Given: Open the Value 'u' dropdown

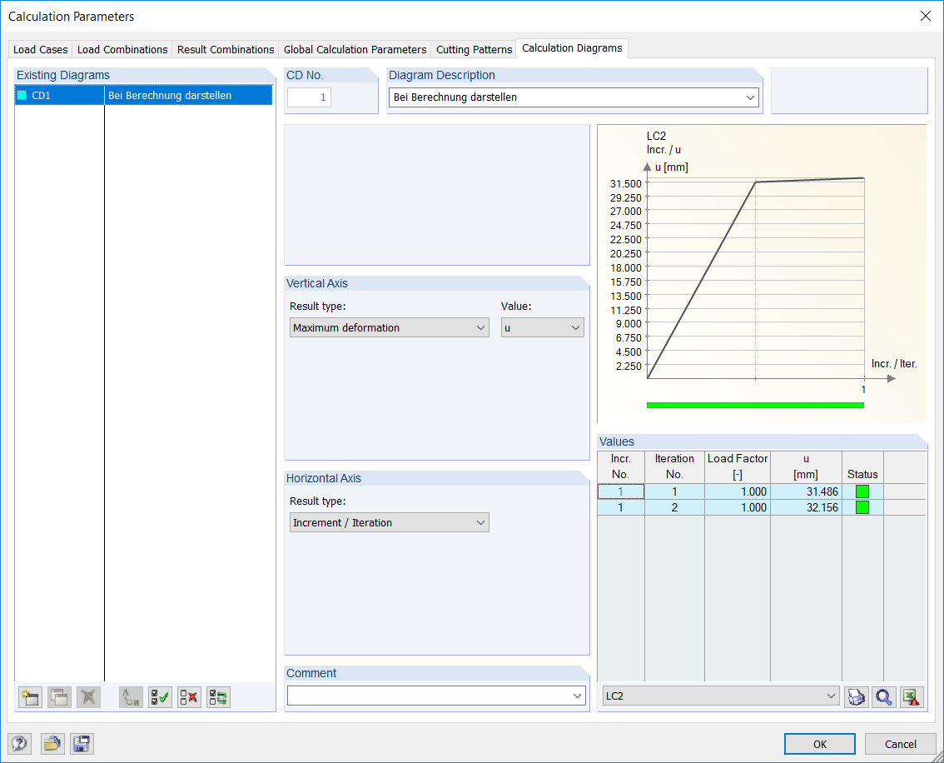Looking at the screenshot, I should tap(542, 327).
